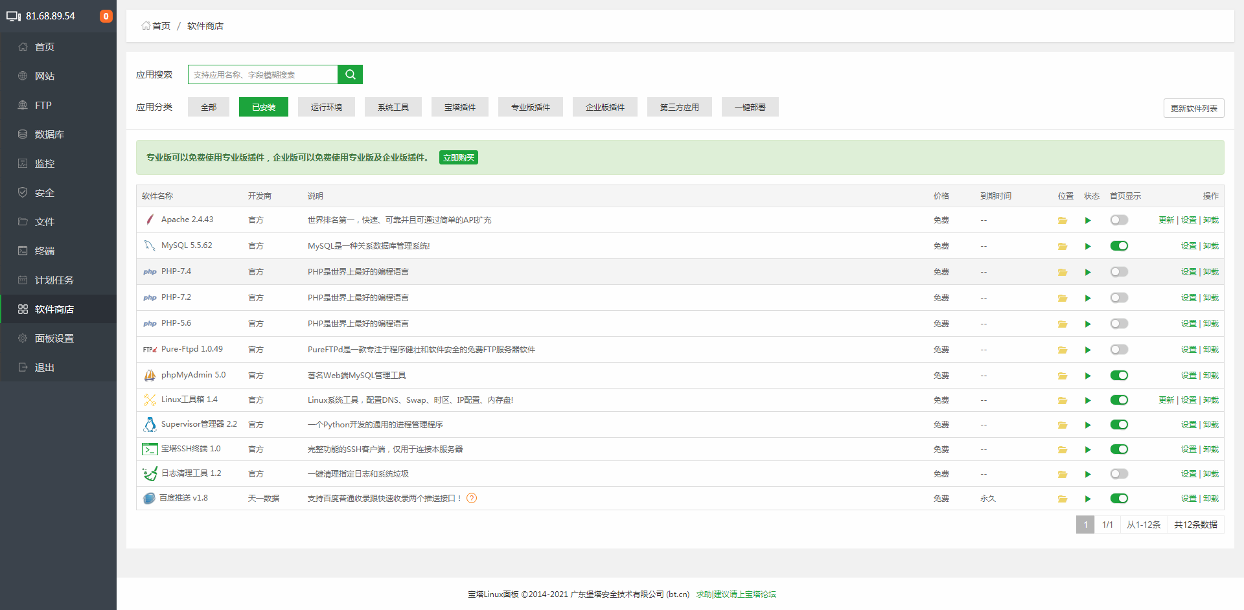1244x610 pixels.
Task: Click the status play icon for Linux工具箱 1.4
Action: (1088, 401)
